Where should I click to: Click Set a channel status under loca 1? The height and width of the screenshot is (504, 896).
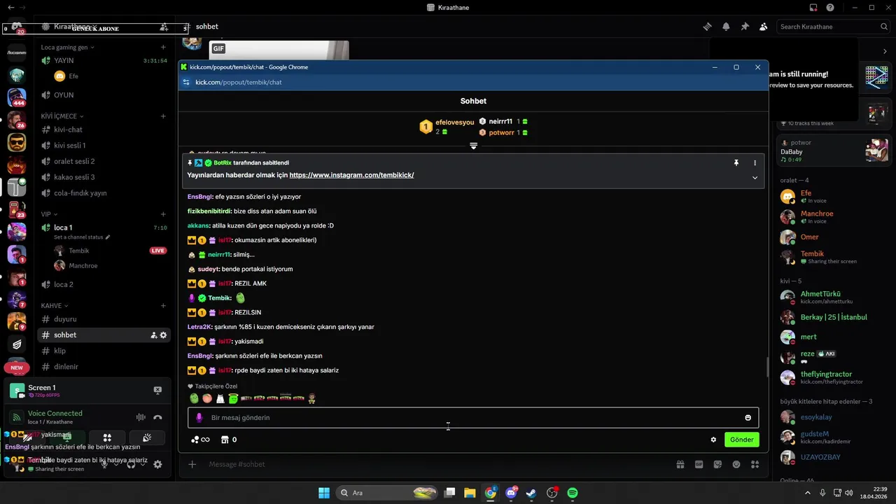point(82,237)
